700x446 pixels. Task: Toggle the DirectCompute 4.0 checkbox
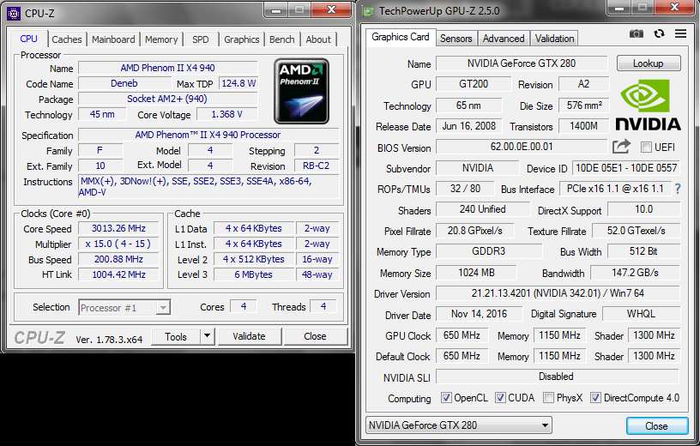point(595,397)
